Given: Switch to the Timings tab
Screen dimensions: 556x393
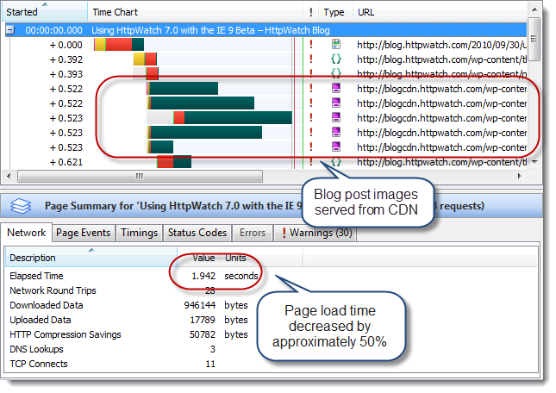Looking at the screenshot, I should [139, 233].
